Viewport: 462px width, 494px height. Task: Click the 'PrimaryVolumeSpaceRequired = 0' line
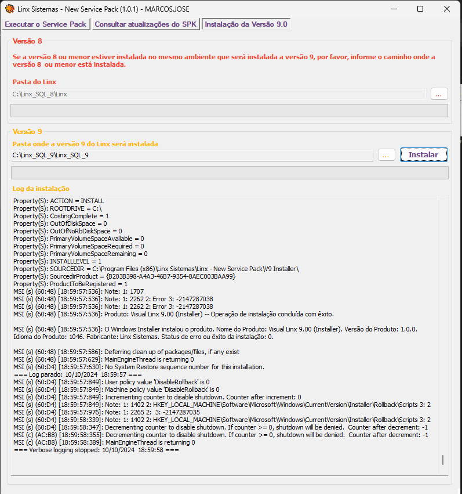click(x=79, y=246)
